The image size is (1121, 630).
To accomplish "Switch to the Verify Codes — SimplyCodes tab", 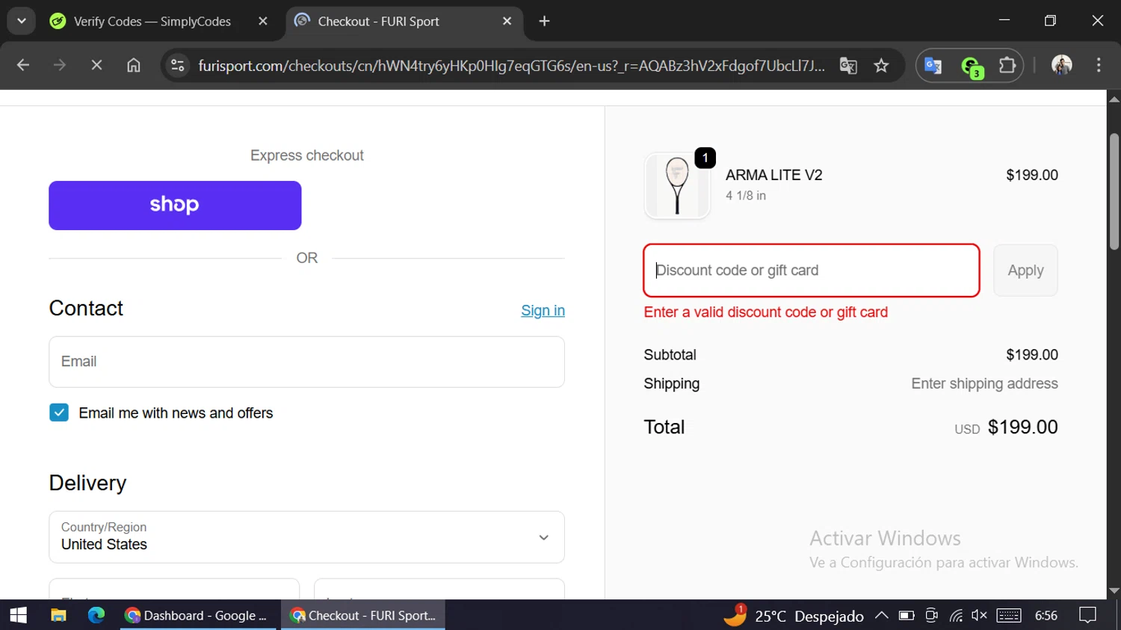I will pyautogui.click(x=152, y=22).
